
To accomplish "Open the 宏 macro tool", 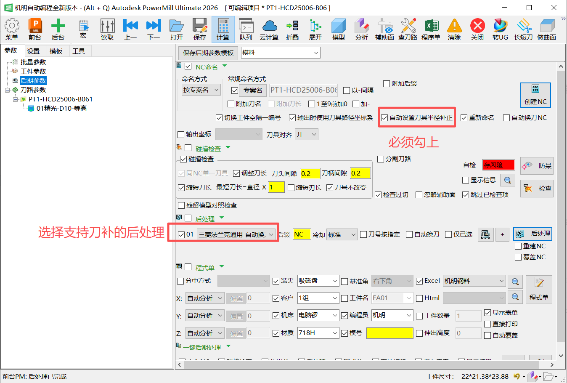I will click(83, 29).
